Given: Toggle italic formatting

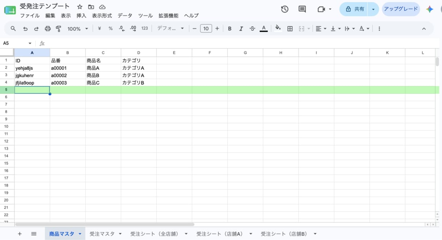Looking at the screenshot, I should point(241,29).
